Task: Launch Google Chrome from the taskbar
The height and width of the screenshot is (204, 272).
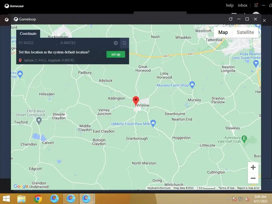Action: coord(38,199)
